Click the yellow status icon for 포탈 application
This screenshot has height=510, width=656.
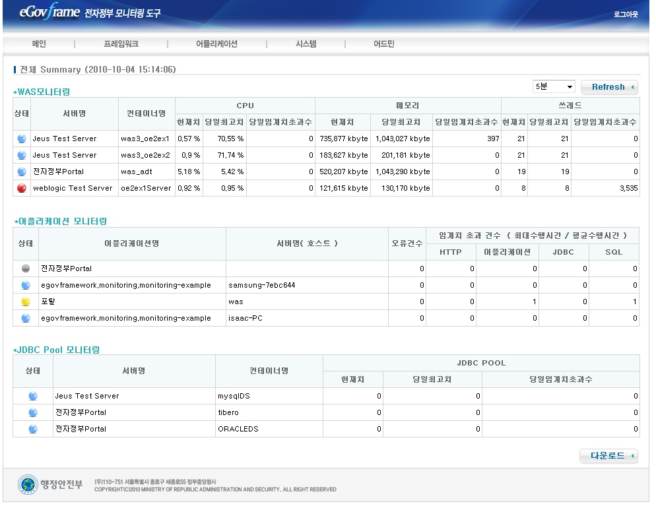click(x=26, y=302)
